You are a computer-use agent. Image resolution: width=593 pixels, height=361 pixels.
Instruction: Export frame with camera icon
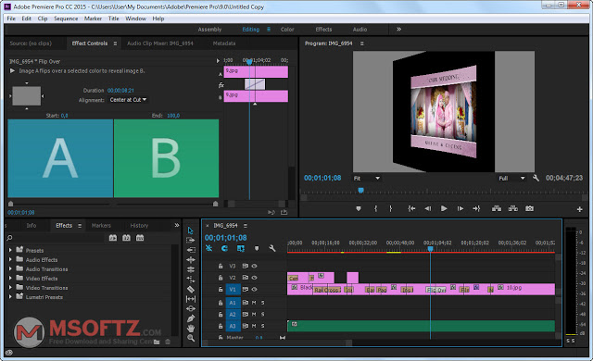tap(529, 209)
